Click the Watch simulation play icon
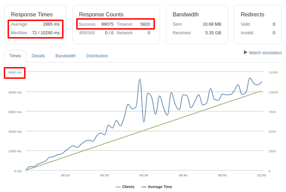 point(246,53)
